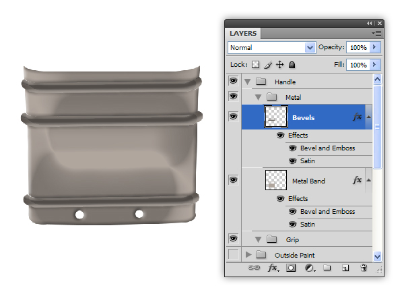Create new fill or adjustment layer

tap(309, 268)
